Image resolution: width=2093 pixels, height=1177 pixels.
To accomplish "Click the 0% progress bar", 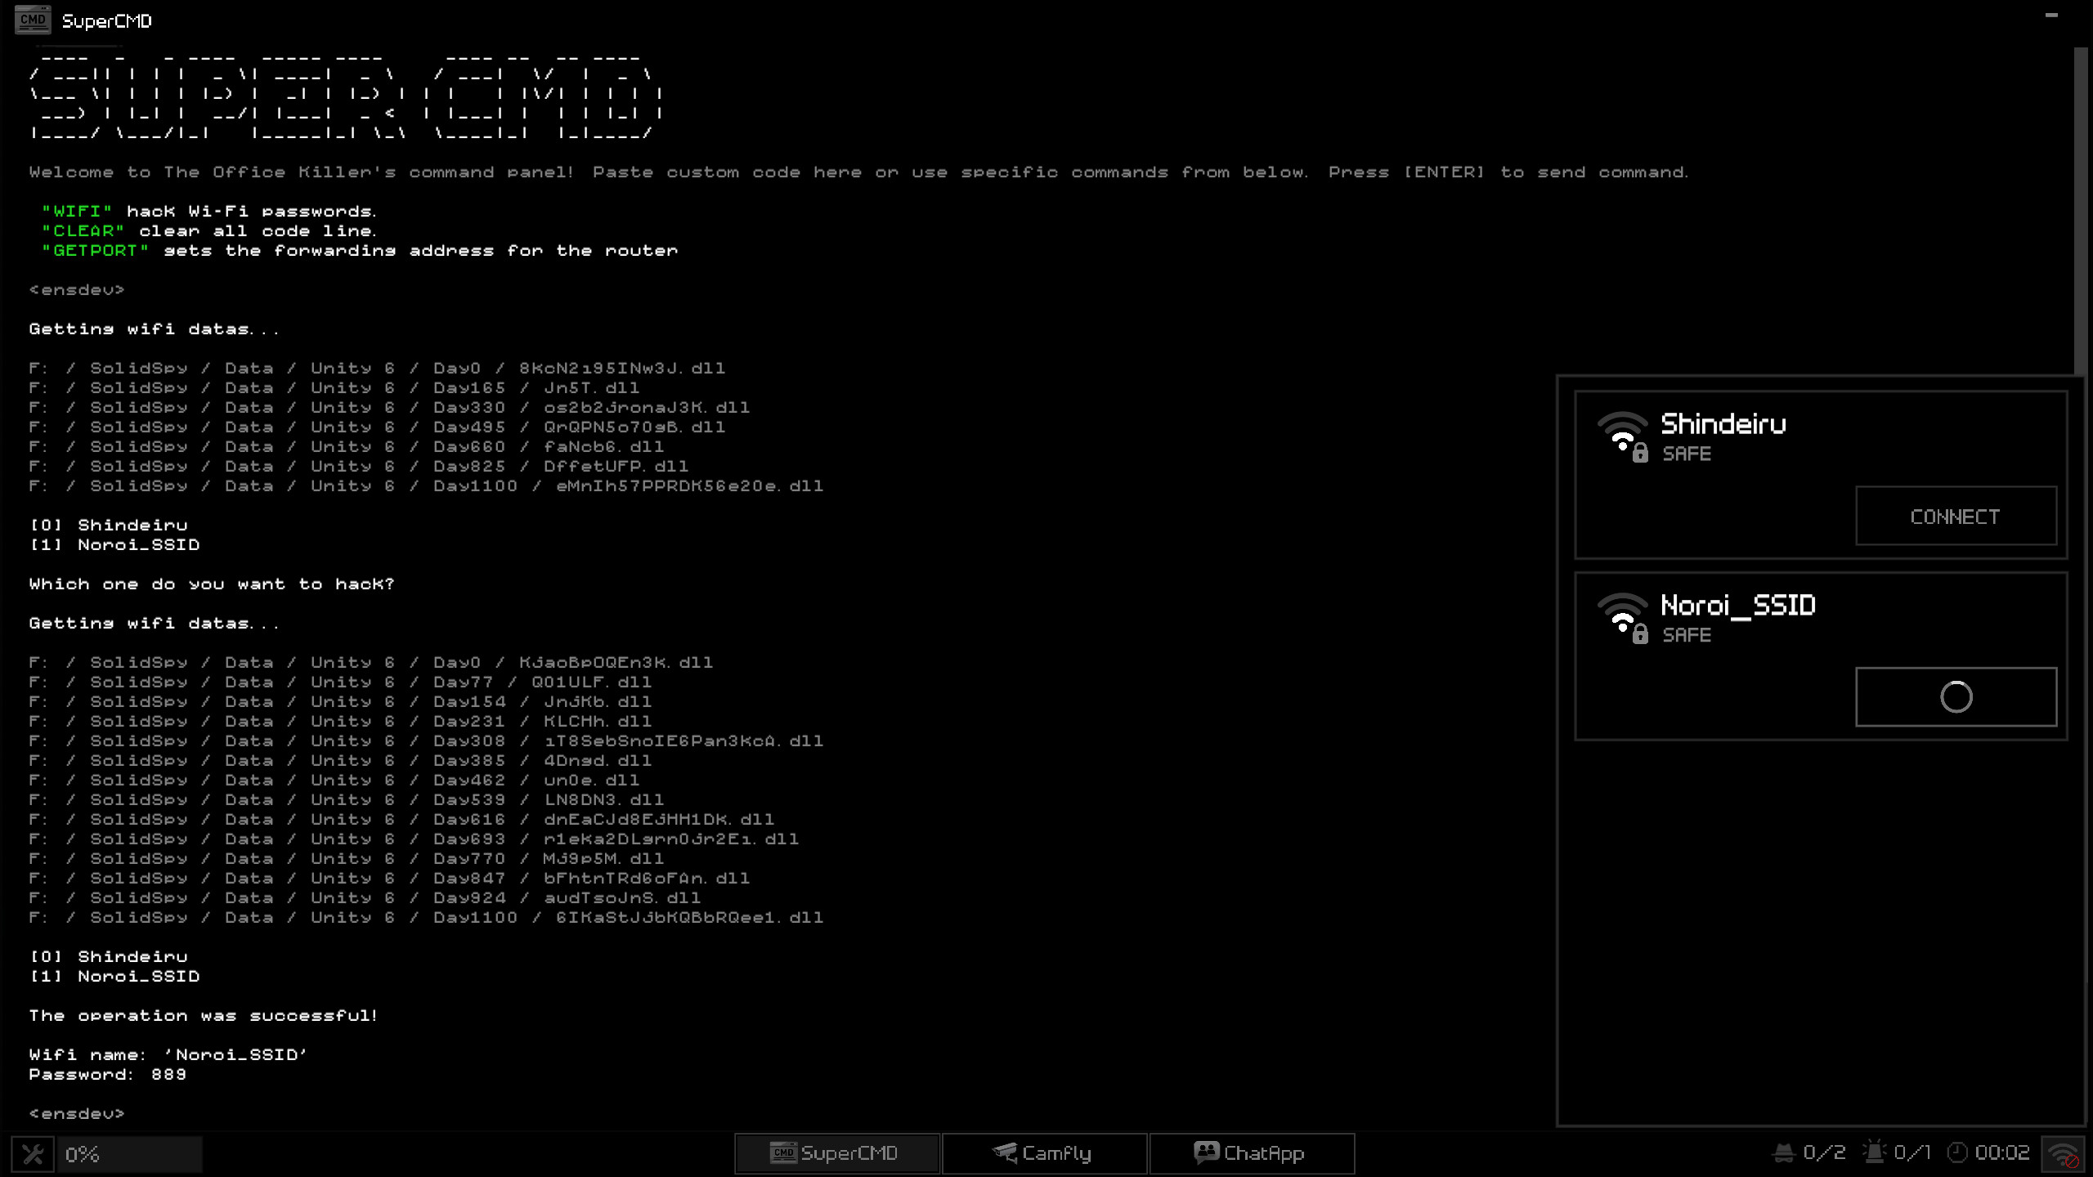I will [131, 1154].
